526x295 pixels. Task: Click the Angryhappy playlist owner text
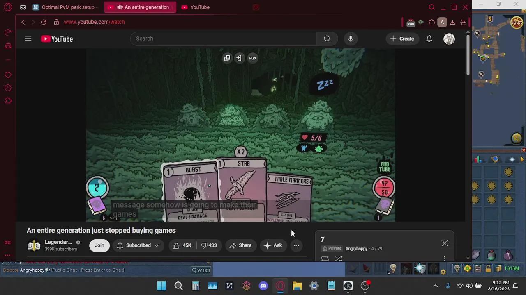point(356,249)
